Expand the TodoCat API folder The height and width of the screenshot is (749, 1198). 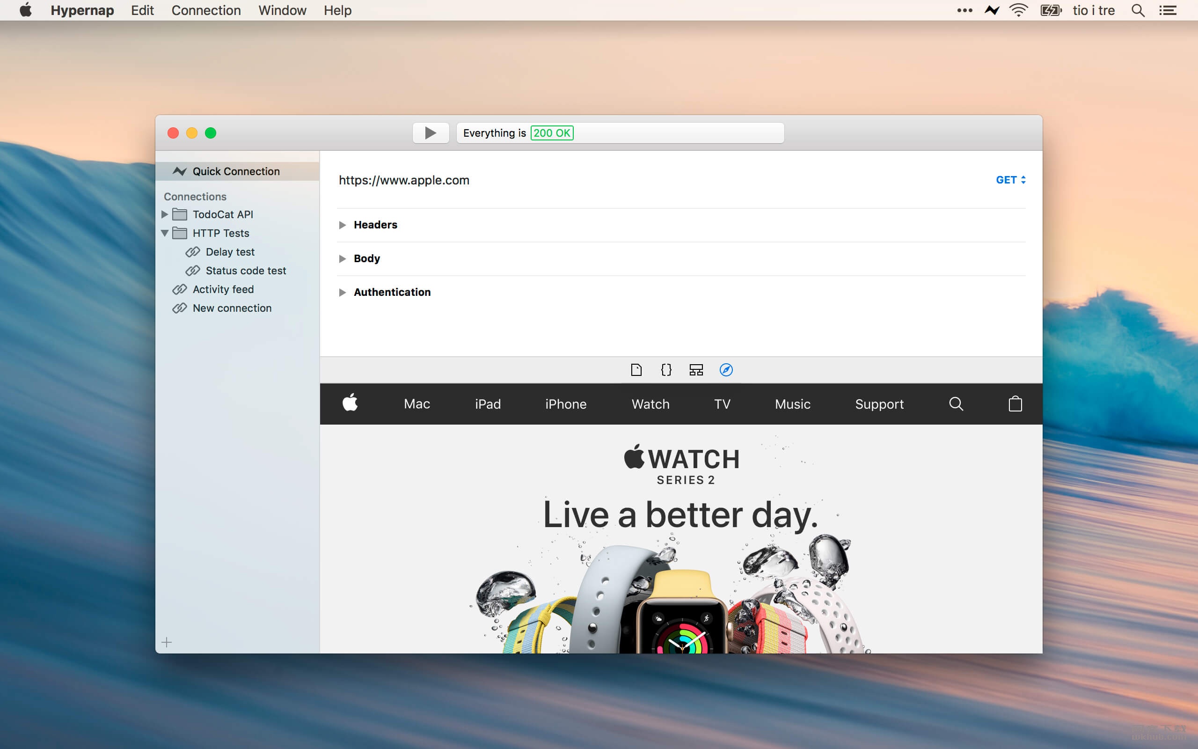tap(165, 214)
